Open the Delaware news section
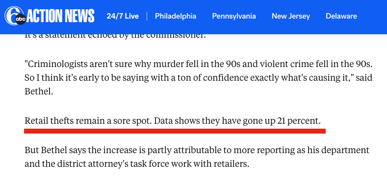 pos(341,16)
